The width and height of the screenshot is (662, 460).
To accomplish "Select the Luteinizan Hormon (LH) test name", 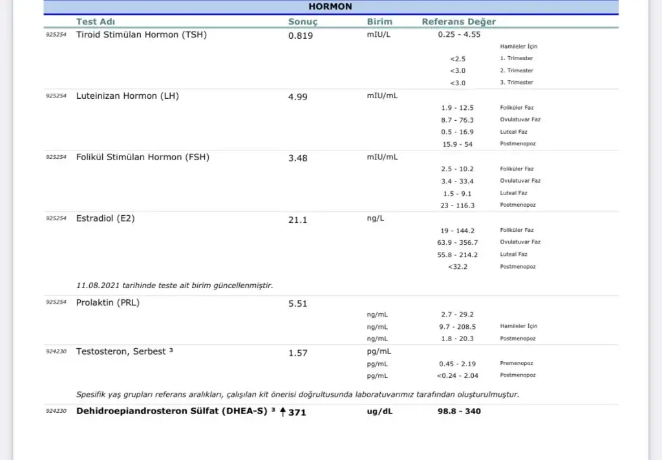I will tap(127, 96).
